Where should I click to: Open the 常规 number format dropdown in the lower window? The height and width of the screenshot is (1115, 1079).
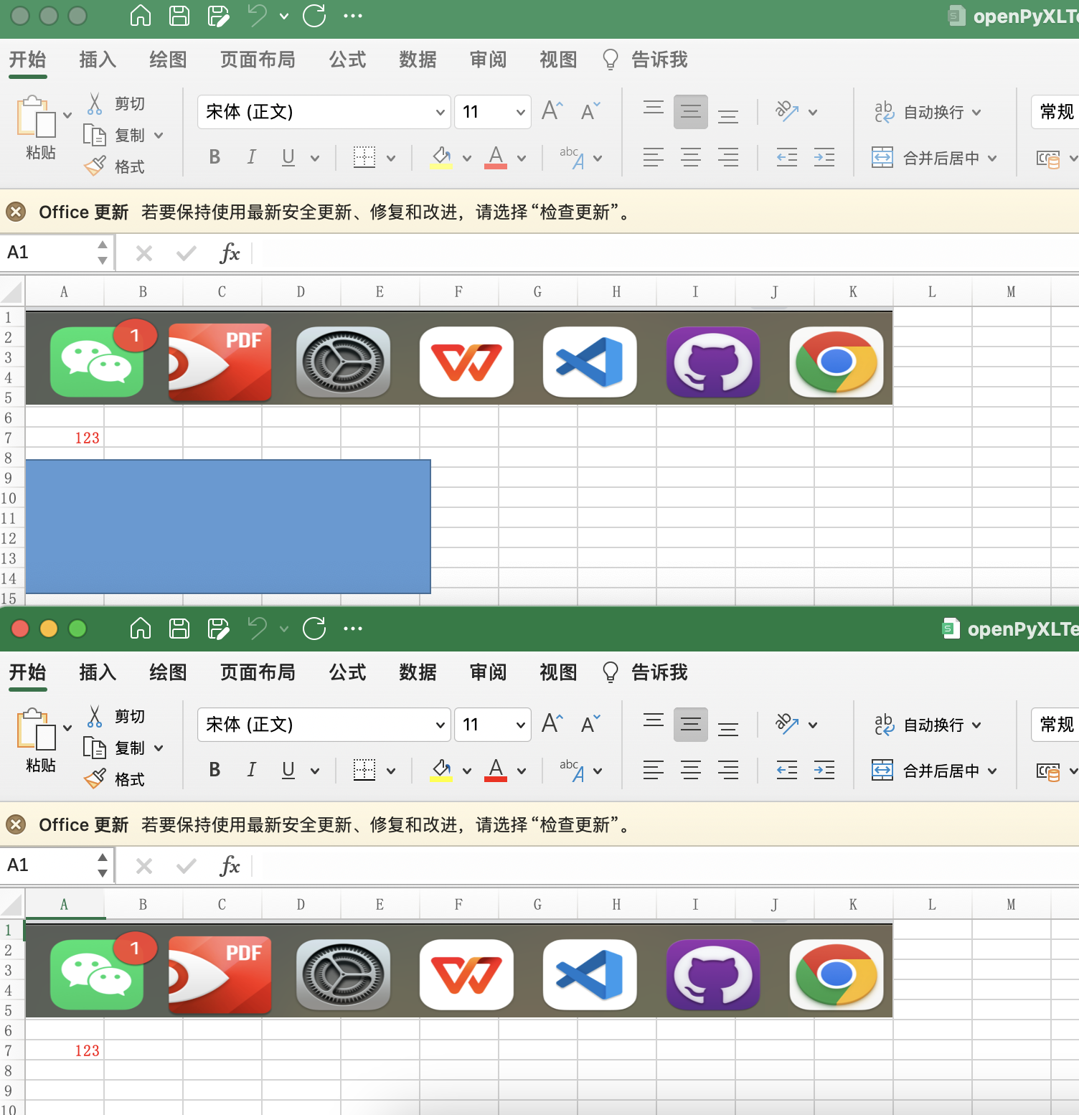point(1056,725)
